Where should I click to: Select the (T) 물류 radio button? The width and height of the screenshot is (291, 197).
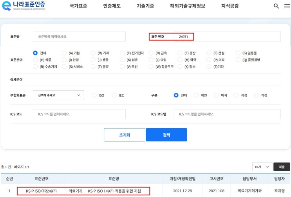tap(93, 67)
